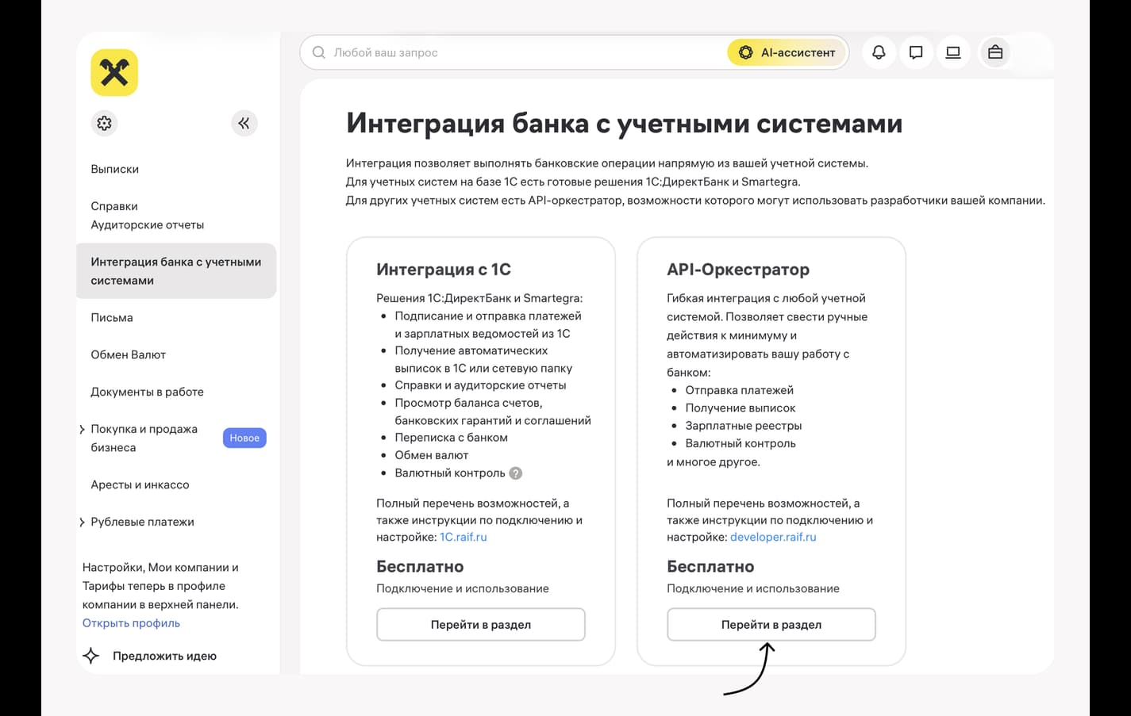
Task: Collapse the sidebar with double-chevron icon
Action: click(244, 123)
